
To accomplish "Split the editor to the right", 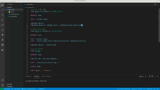I will click(155, 4).
